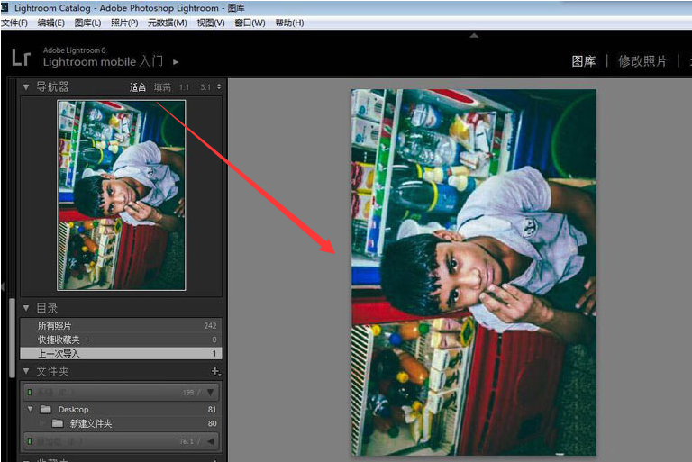
Task: Set navigator zoom to 1:1
Action: [x=184, y=87]
